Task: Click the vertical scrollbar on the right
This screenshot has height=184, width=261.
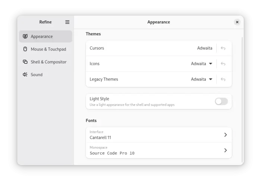Action: (x=242, y=100)
